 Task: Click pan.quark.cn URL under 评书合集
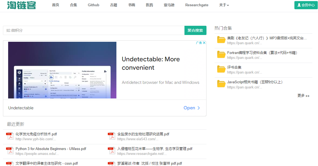click(244, 72)
